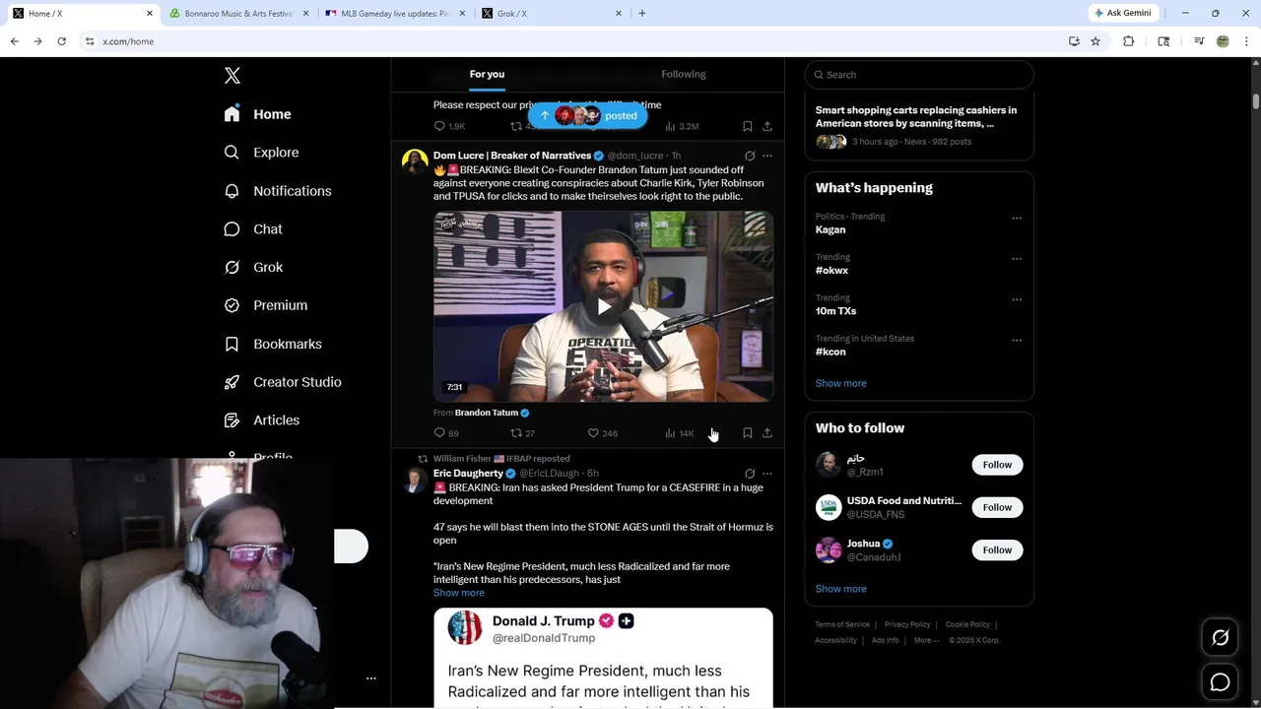Bookmark this page with the star icon
The width and height of the screenshot is (1261, 709).
coord(1095,41)
